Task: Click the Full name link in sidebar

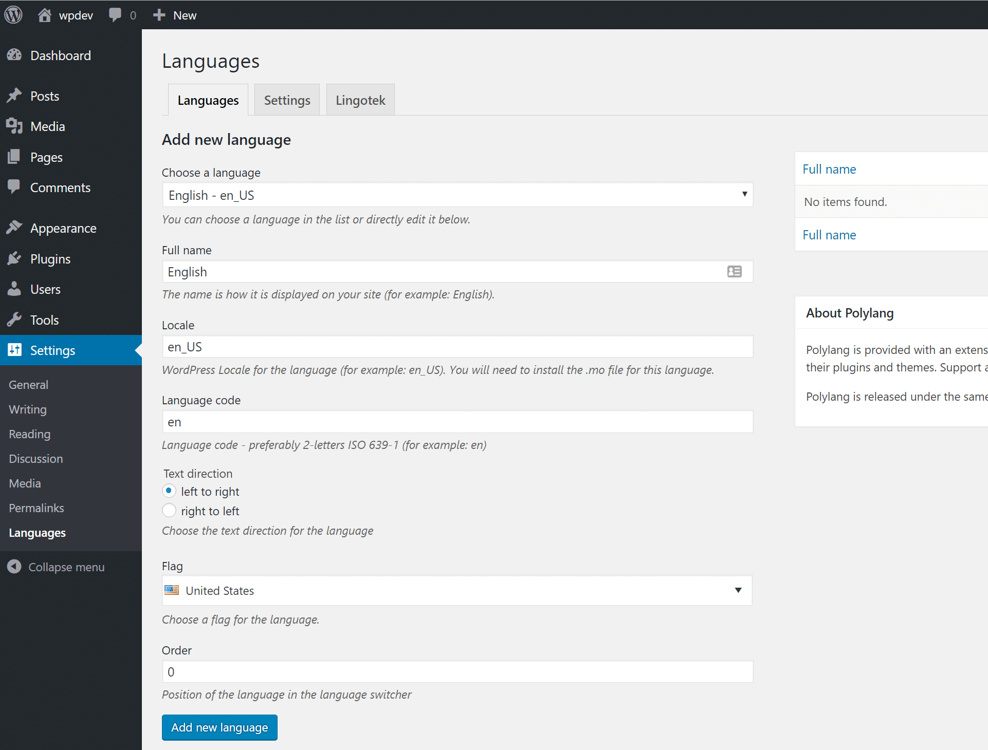Action: [830, 168]
